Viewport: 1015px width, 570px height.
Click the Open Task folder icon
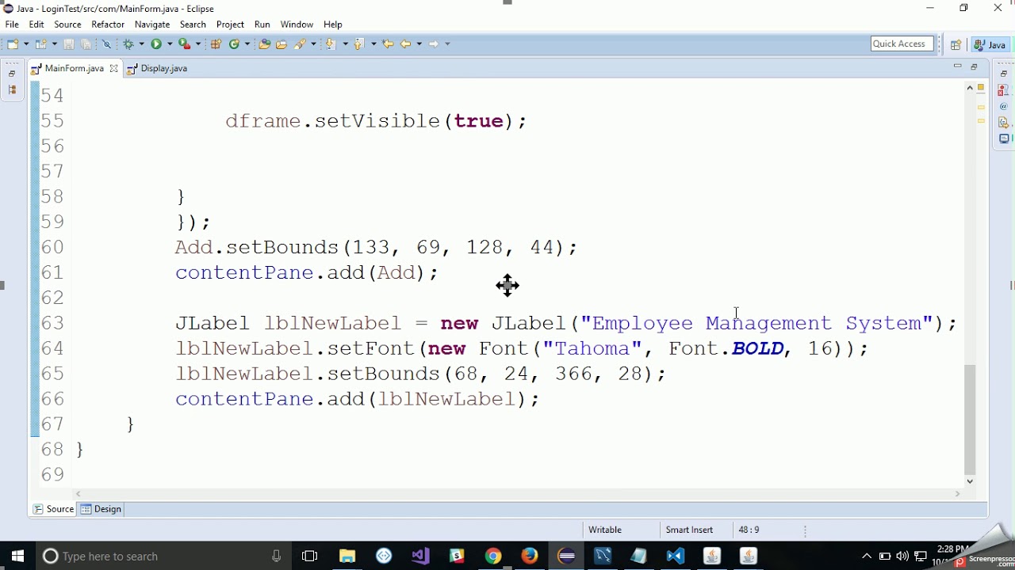coord(282,44)
